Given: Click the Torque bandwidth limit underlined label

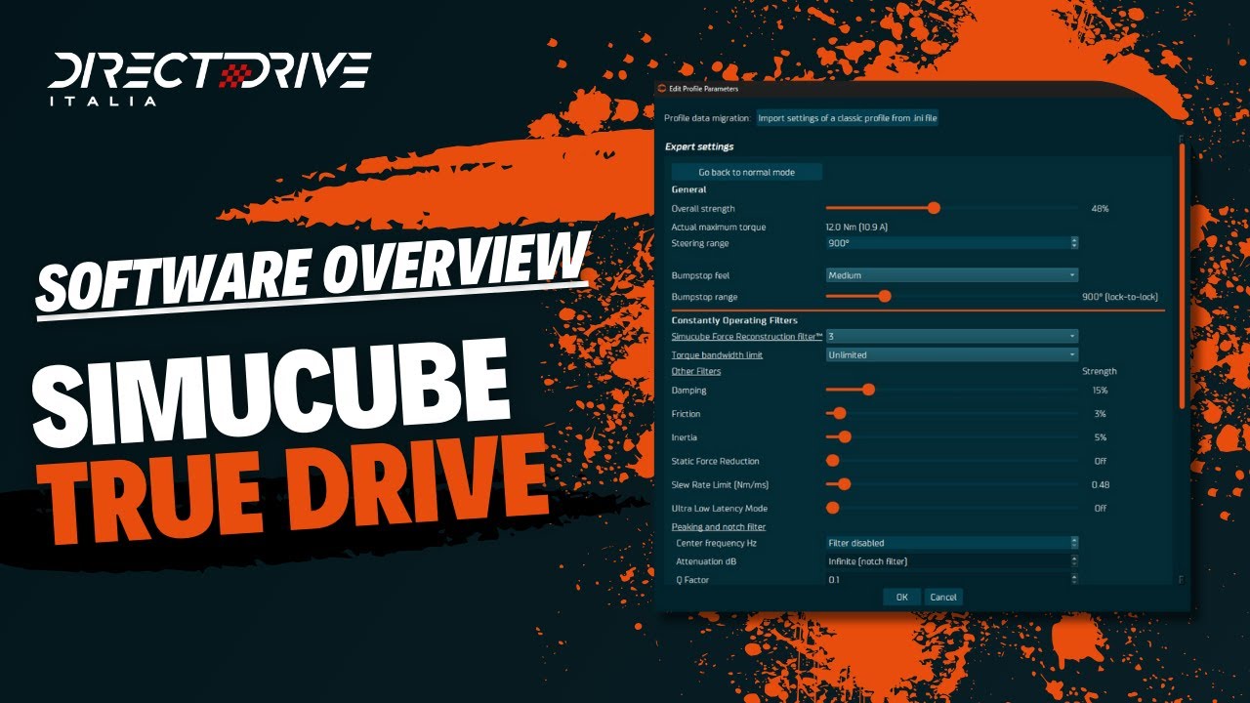Looking at the screenshot, I should pyautogui.click(x=717, y=354).
